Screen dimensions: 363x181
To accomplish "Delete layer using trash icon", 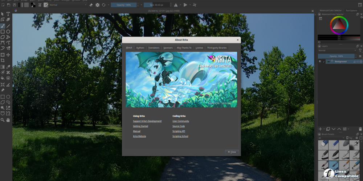I will coord(360,129).
